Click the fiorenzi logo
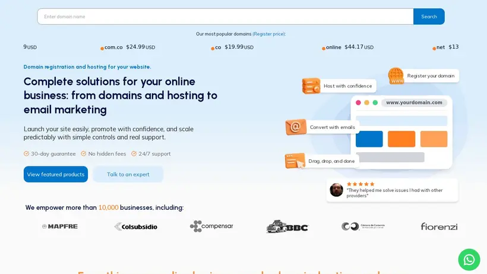 pyautogui.click(x=439, y=226)
